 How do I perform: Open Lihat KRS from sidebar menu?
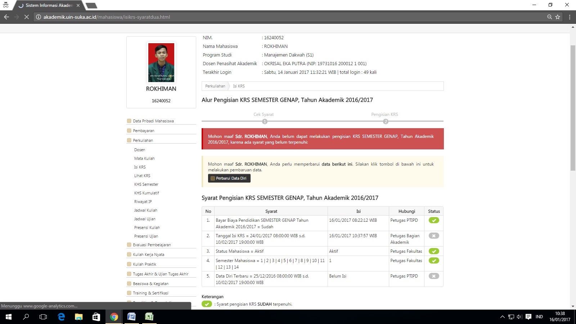point(142,176)
